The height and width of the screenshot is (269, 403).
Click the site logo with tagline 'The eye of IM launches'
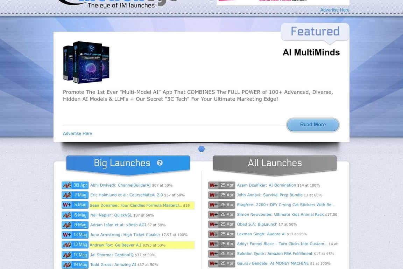point(117,4)
